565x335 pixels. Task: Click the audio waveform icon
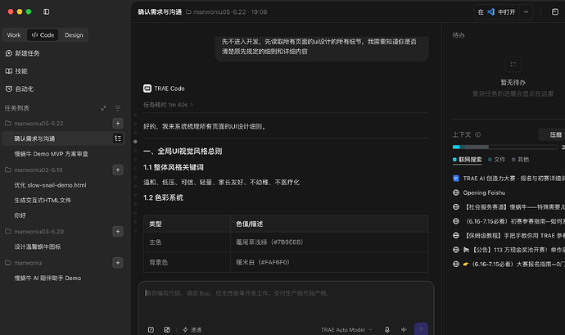[x=404, y=329]
